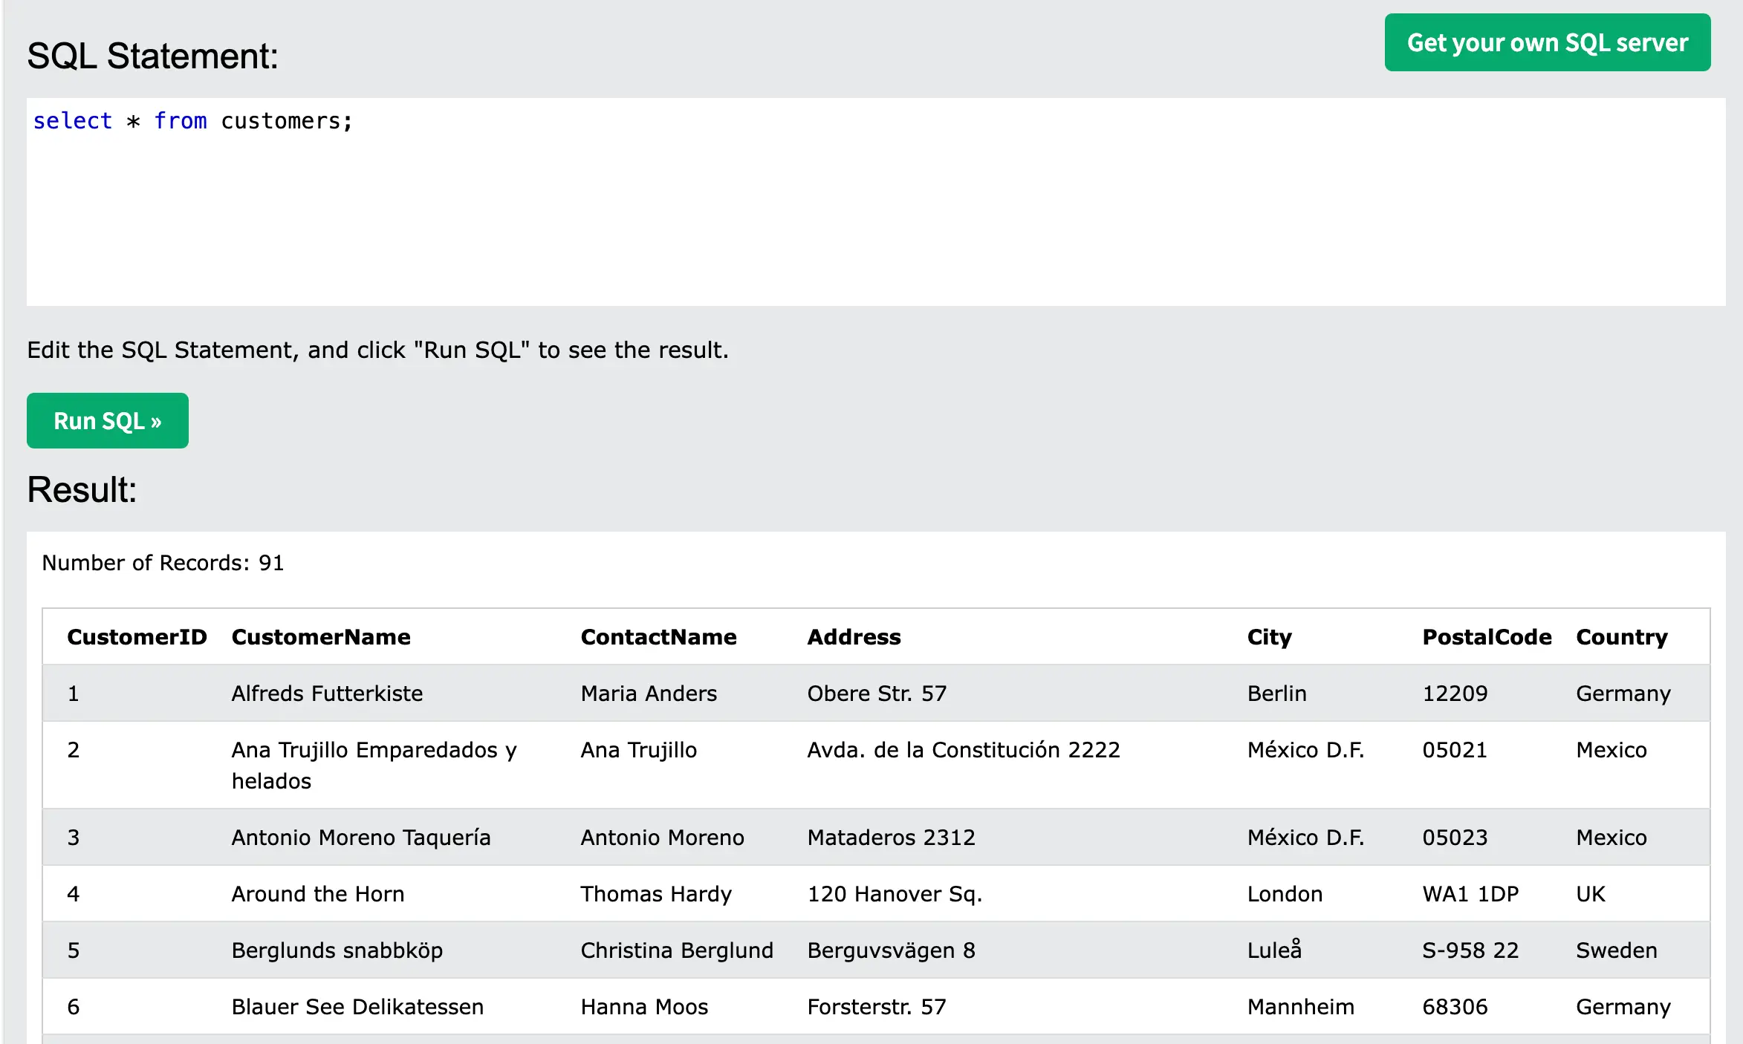Screen dimensions: 1743x1044
Task: Click the ContactName column header
Action: pos(658,637)
